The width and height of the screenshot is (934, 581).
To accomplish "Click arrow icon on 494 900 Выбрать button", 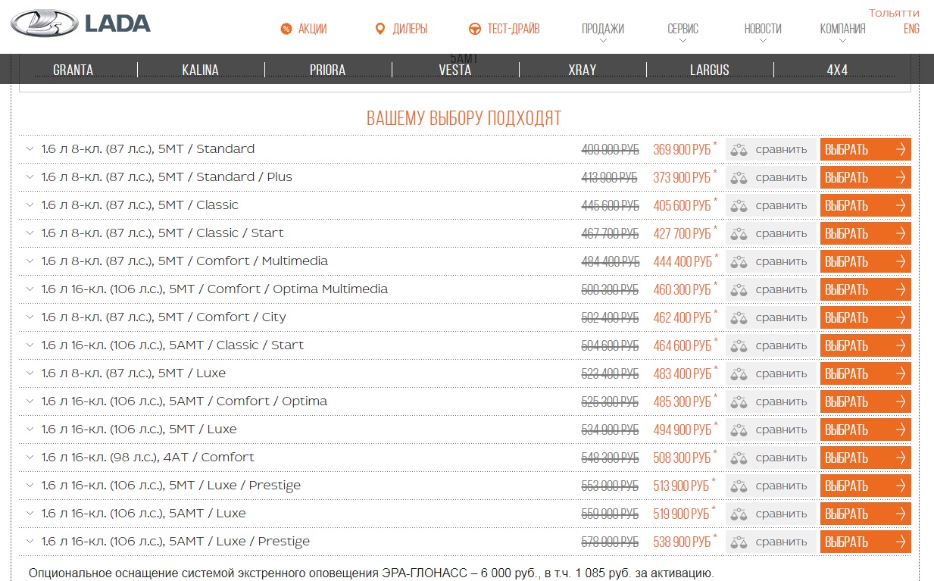I will 901,430.
